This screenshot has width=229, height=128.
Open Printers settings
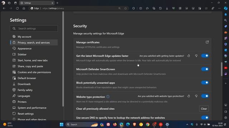click(34, 102)
